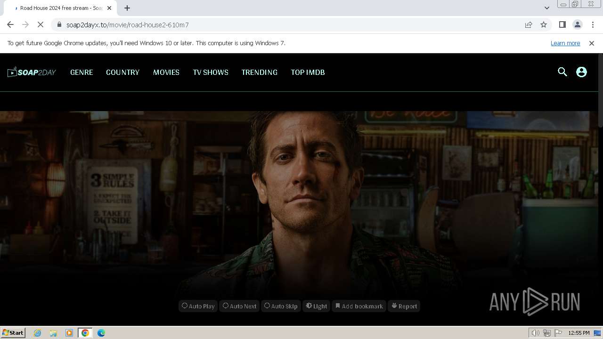This screenshot has width=603, height=339.
Task: Toggle the Auto Next option
Action: (x=239, y=306)
